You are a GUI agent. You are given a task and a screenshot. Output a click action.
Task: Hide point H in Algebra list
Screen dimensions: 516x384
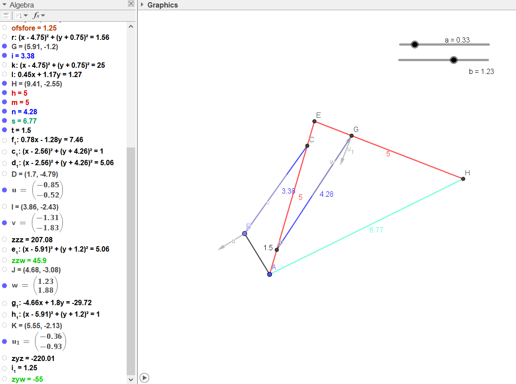tap(4, 83)
